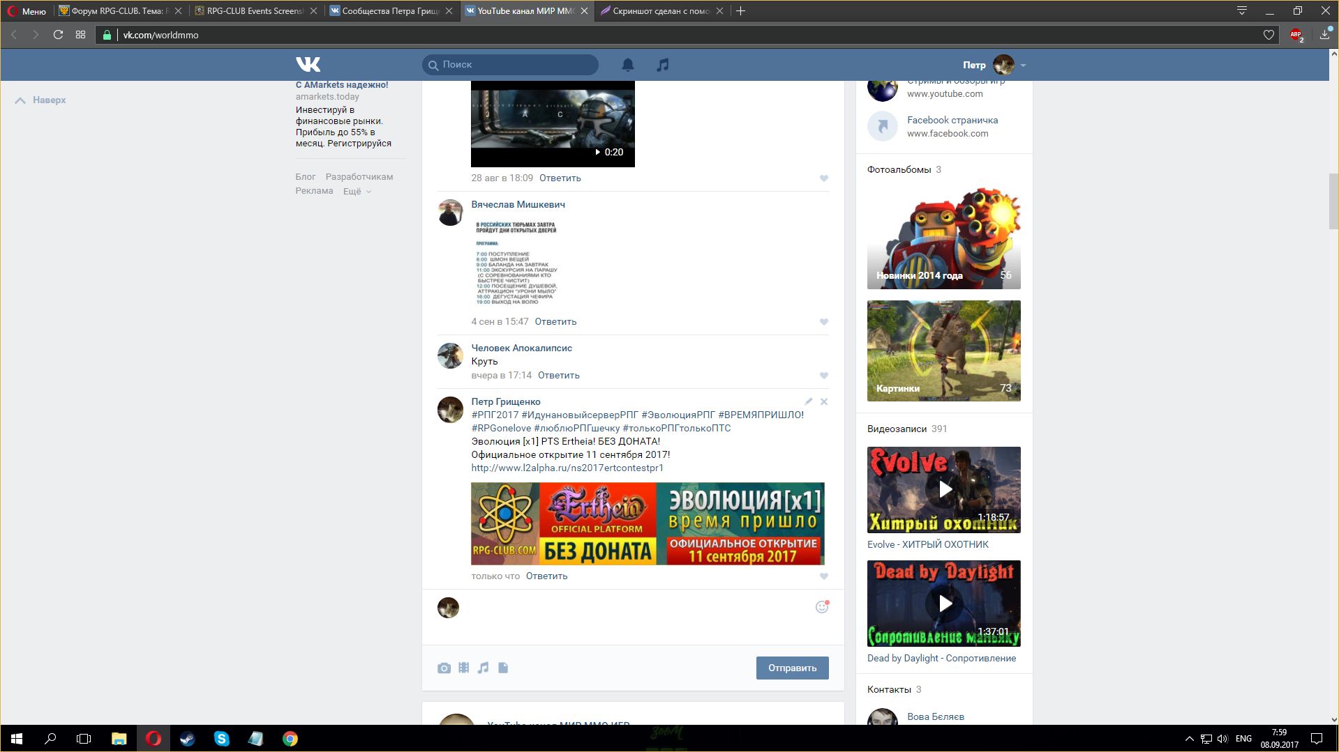Open the Разработчикам footer link
This screenshot has height=752, width=1339.
click(359, 177)
